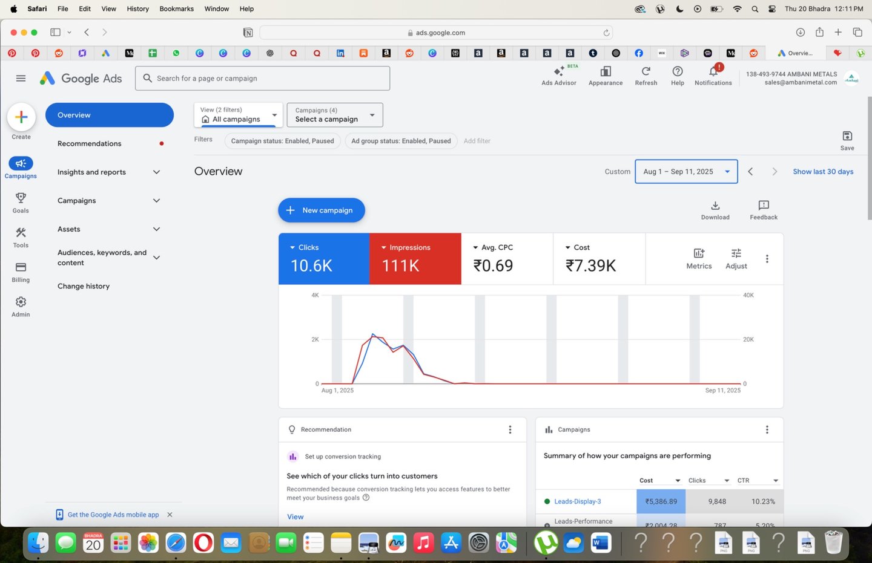Toggle the Impressions metric card
Image resolution: width=872 pixels, height=563 pixels.
pyautogui.click(x=415, y=258)
